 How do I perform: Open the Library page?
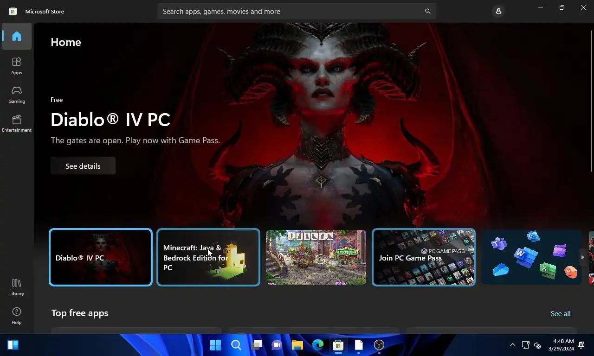tap(17, 287)
